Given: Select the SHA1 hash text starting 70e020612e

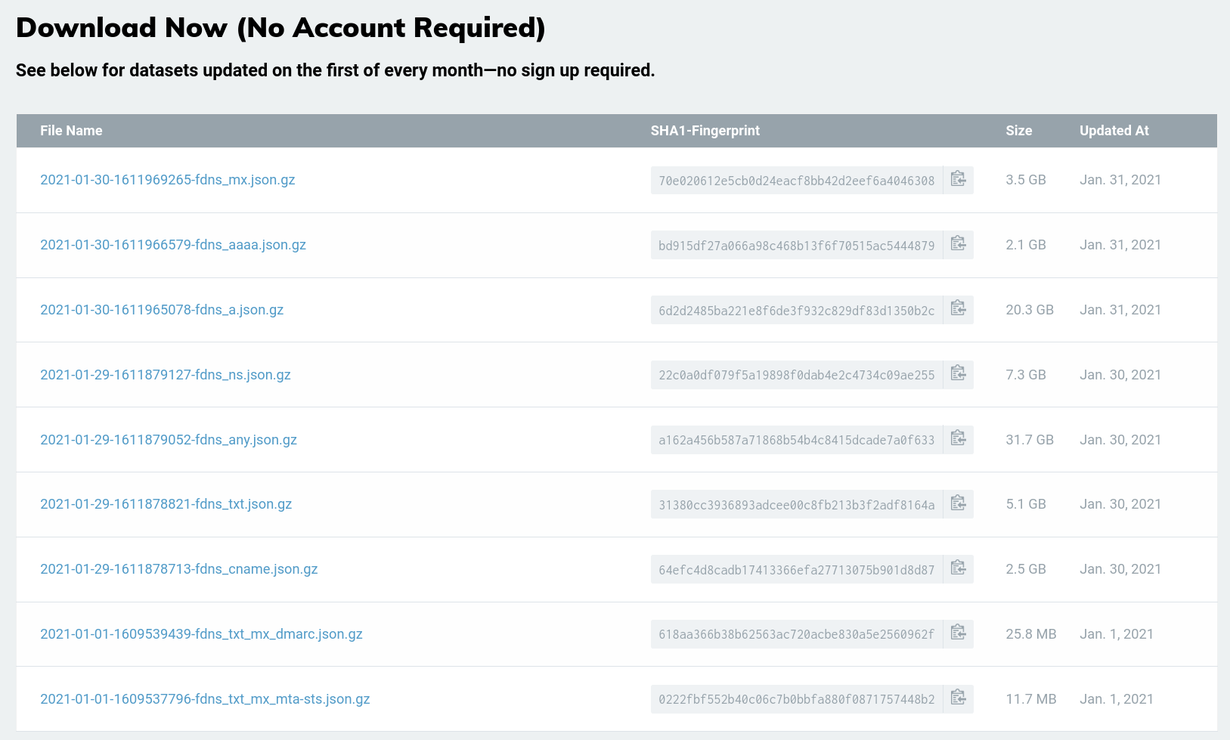Looking at the screenshot, I should click(796, 181).
